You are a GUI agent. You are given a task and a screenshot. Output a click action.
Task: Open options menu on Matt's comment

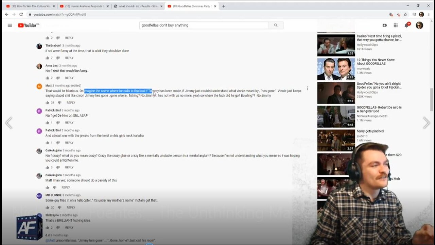(307, 88)
